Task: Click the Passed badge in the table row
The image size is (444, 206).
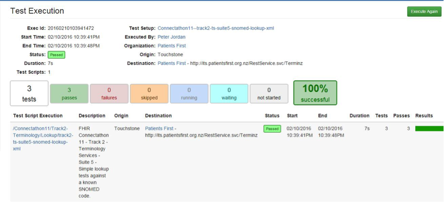Action: point(272,129)
